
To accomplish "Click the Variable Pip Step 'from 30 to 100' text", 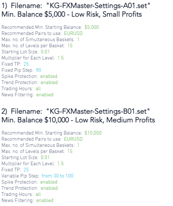I will [57, 176].
